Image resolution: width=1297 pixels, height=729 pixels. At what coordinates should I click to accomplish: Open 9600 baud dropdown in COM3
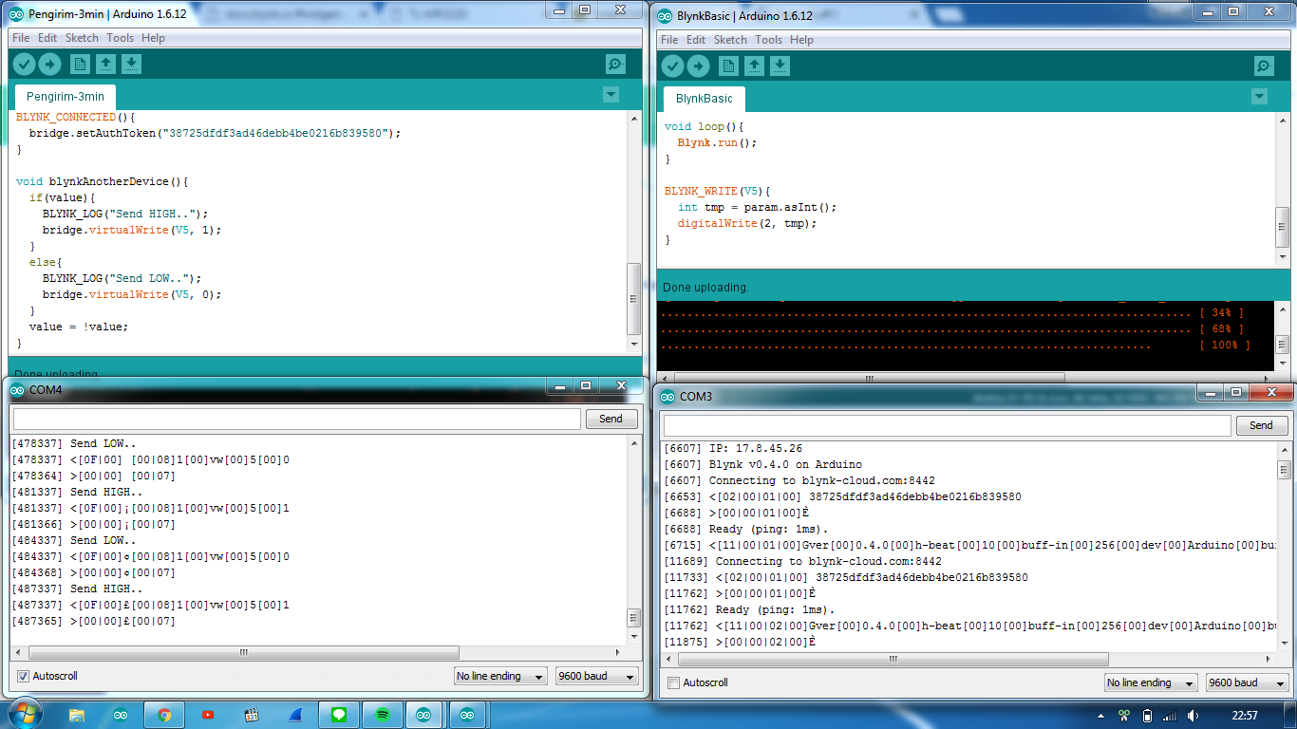(1248, 682)
